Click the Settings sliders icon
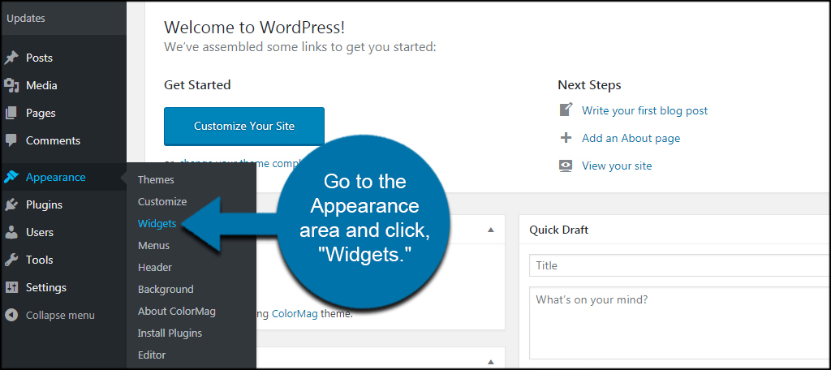 point(11,287)
